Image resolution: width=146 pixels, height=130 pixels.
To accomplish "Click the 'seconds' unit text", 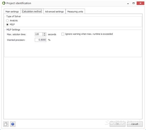I will pyautogui.click(x=52, y=34).
